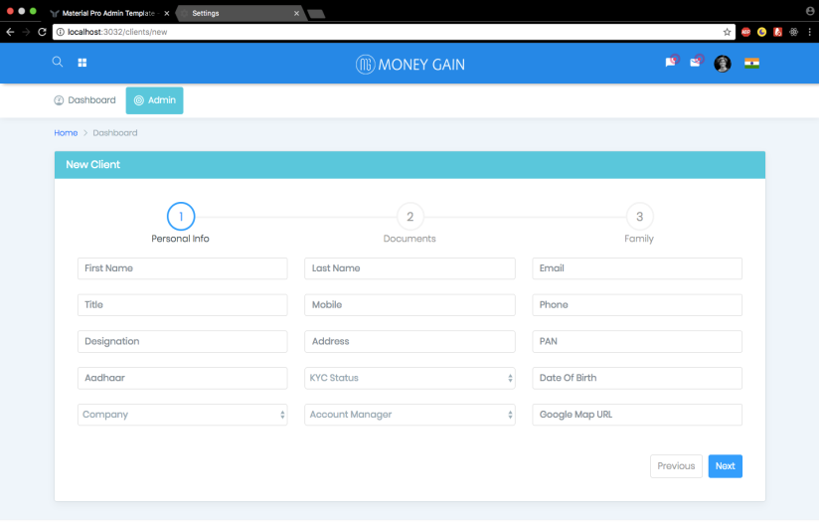
Task: Open the KYC Status dropdown
Action: 410,378
